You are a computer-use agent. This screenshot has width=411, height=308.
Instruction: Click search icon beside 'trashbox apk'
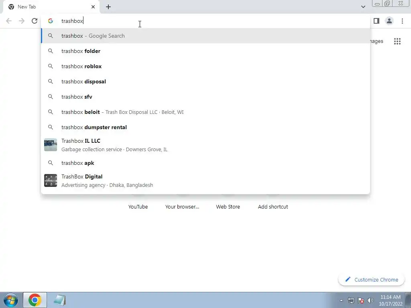tap(51, 163)
